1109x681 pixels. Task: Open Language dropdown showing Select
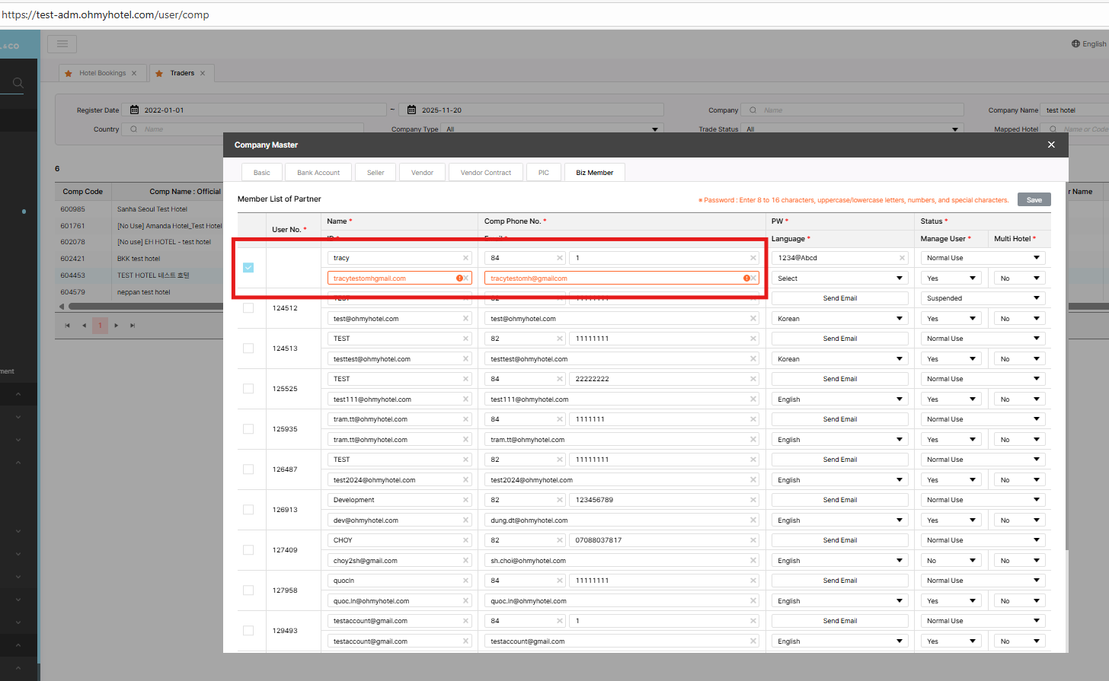point(839,278)
